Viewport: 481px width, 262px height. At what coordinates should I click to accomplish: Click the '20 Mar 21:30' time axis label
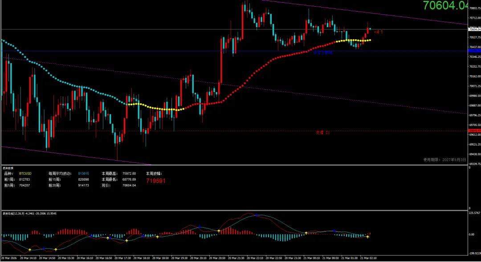point(236,258)
